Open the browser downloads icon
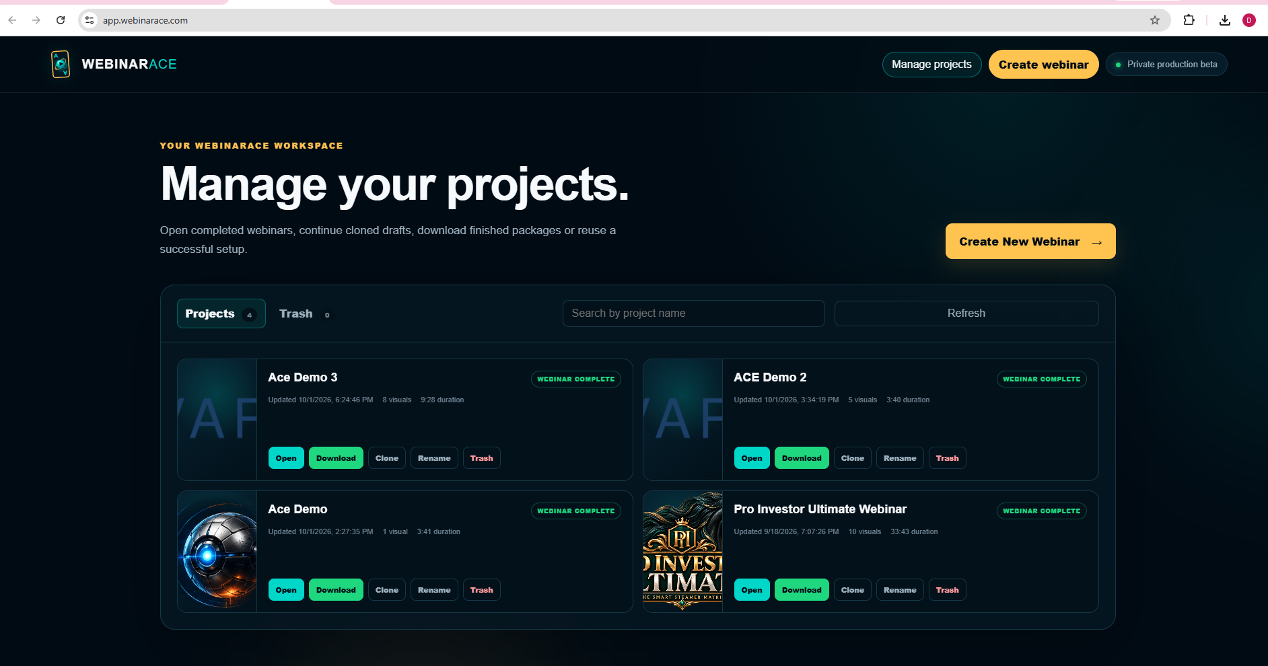Viewport: 1268px width, 666px height. point(1225,20)
